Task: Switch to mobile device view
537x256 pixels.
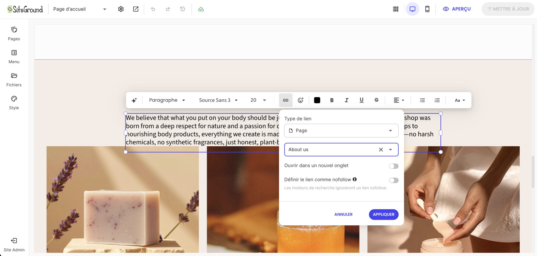Action: click(x=427, y=9)
